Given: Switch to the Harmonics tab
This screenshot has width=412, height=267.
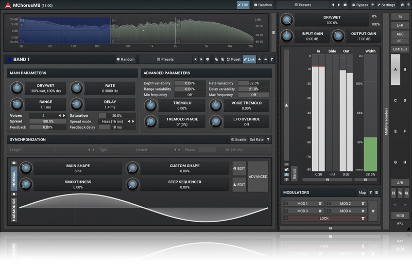Looking at the screenshot, I should click(x=14, y=209).
